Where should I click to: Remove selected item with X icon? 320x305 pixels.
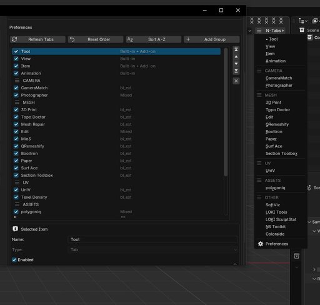point(236,81)
